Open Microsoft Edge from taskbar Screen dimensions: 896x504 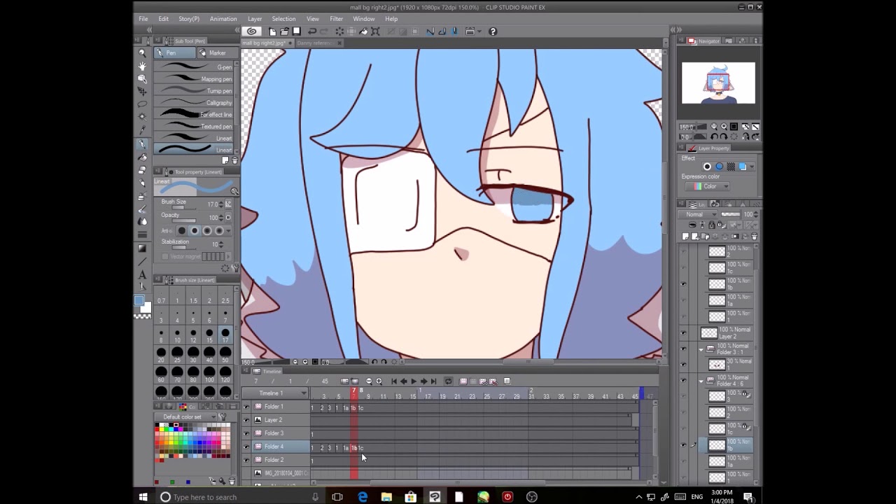pyautogui.click(x=363, y=497)
